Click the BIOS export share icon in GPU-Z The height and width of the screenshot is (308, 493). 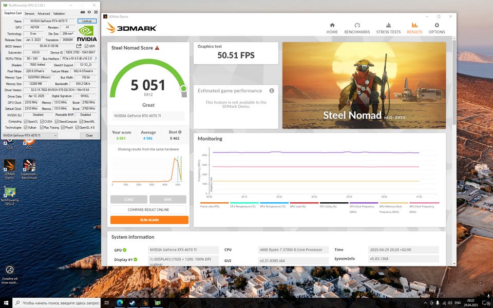pyautogui.click(x=79, y=46)
